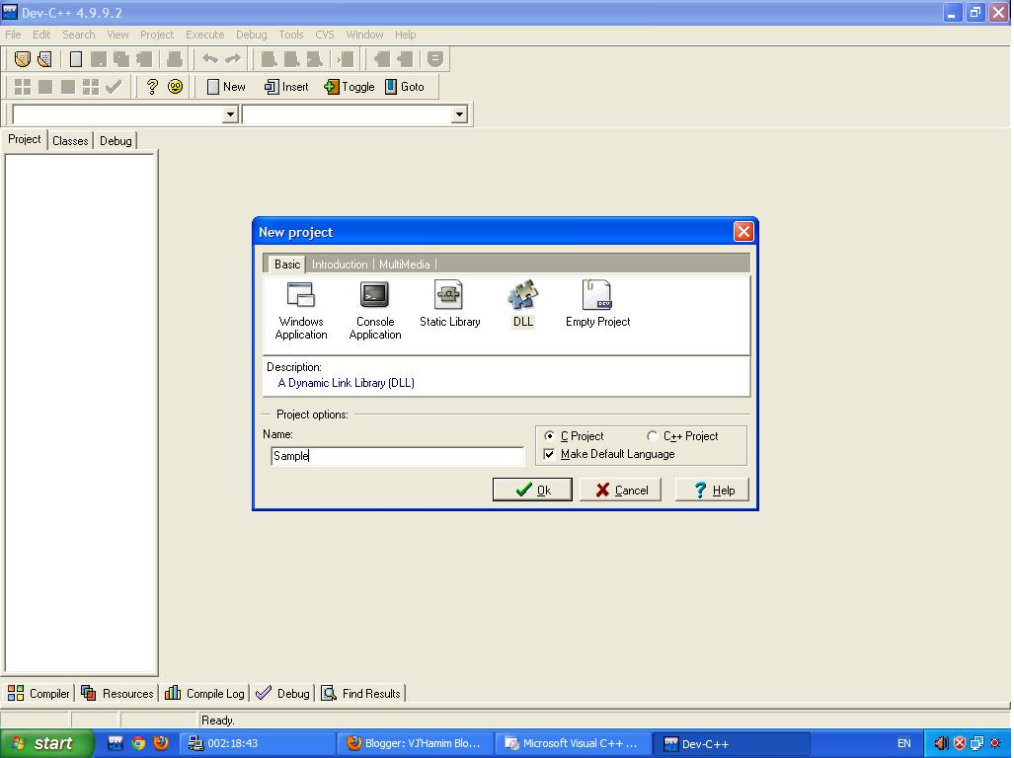Switch to the MultiMedia tab
The image size is (1014, 758).
tap(404, 265)
